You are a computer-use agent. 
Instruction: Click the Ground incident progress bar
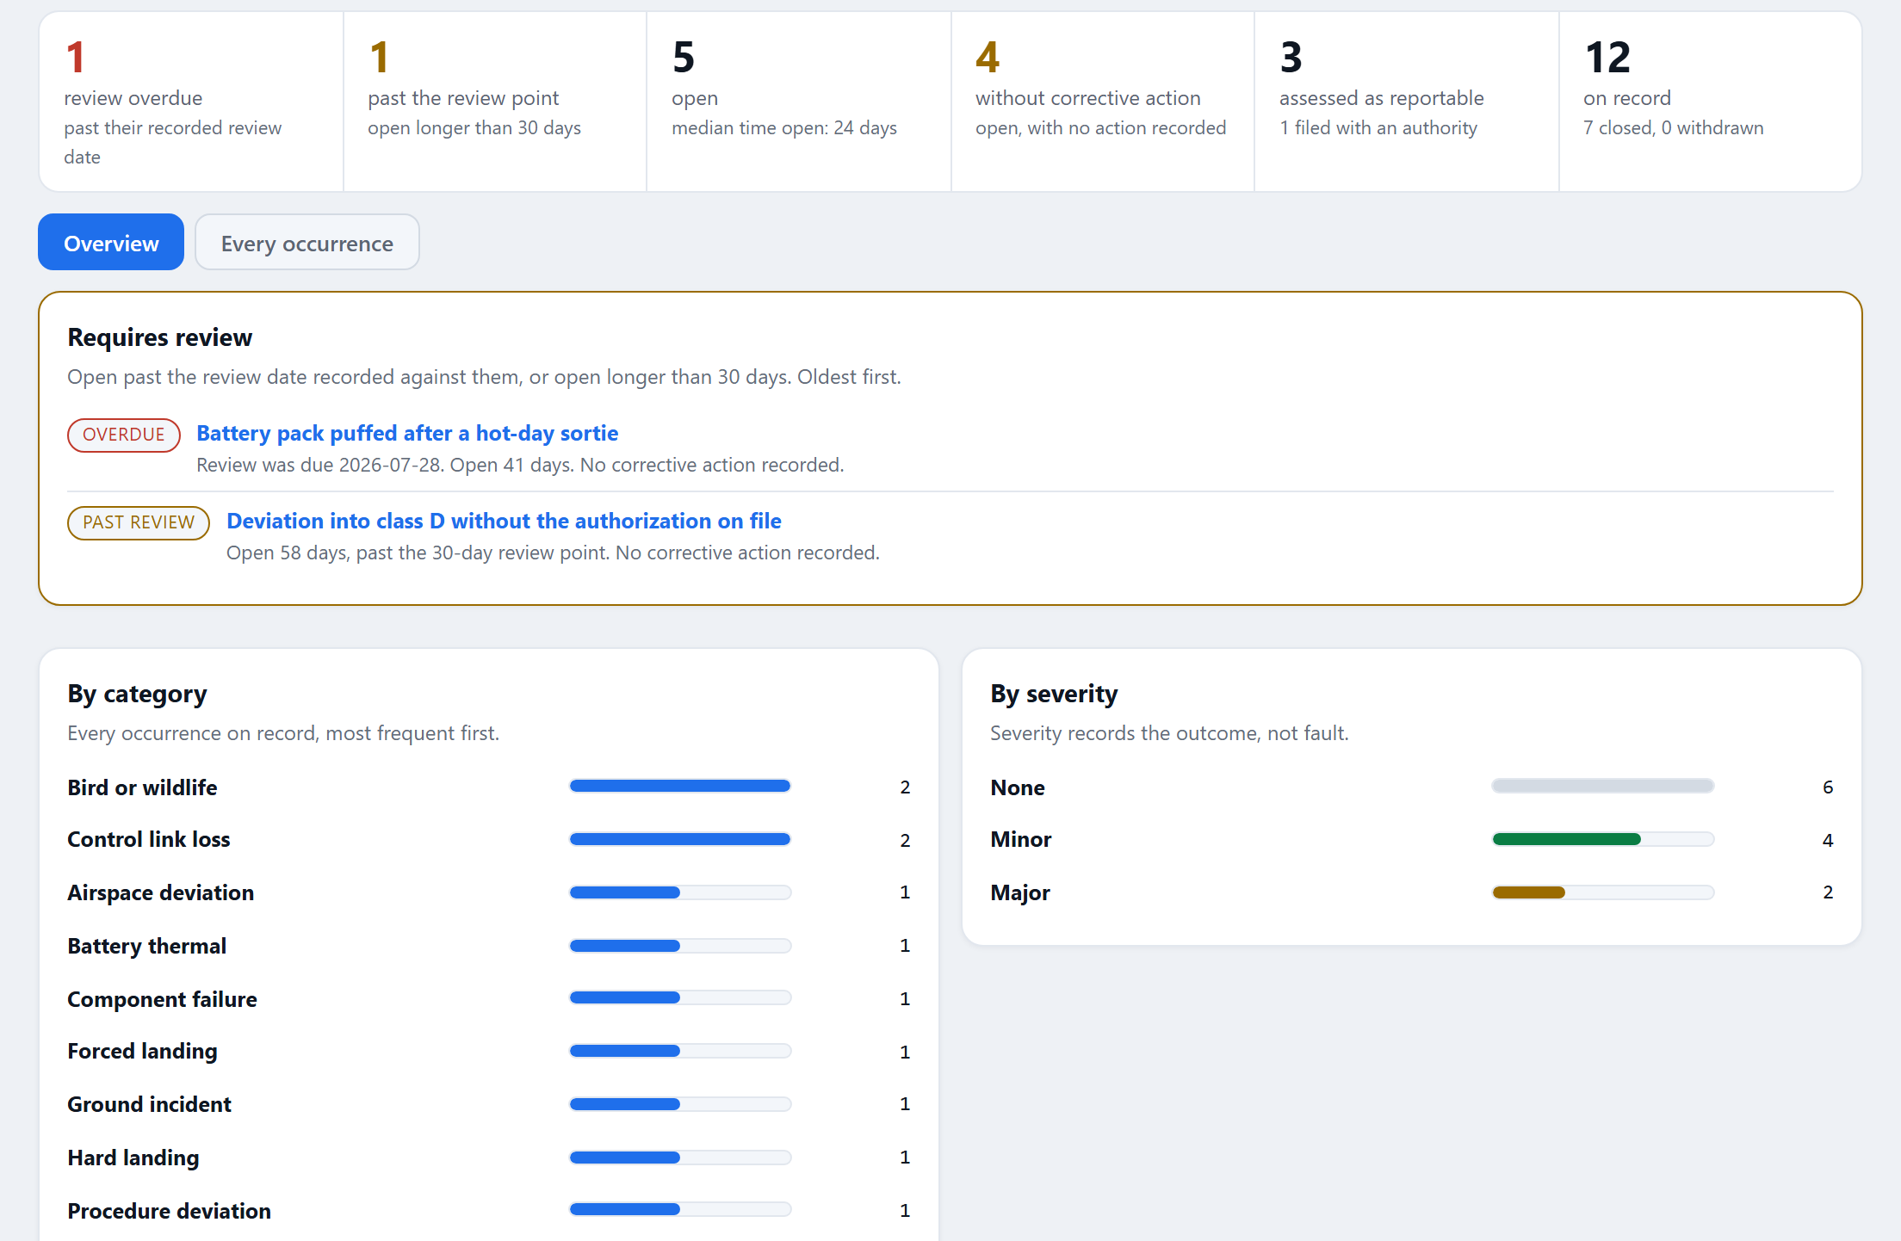point(680,1104)
